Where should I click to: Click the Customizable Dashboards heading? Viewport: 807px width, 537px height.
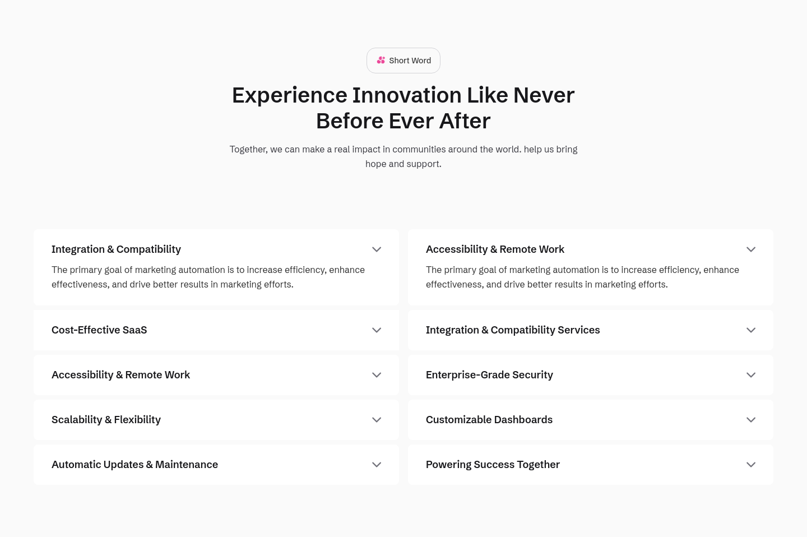tap(489, 420)
